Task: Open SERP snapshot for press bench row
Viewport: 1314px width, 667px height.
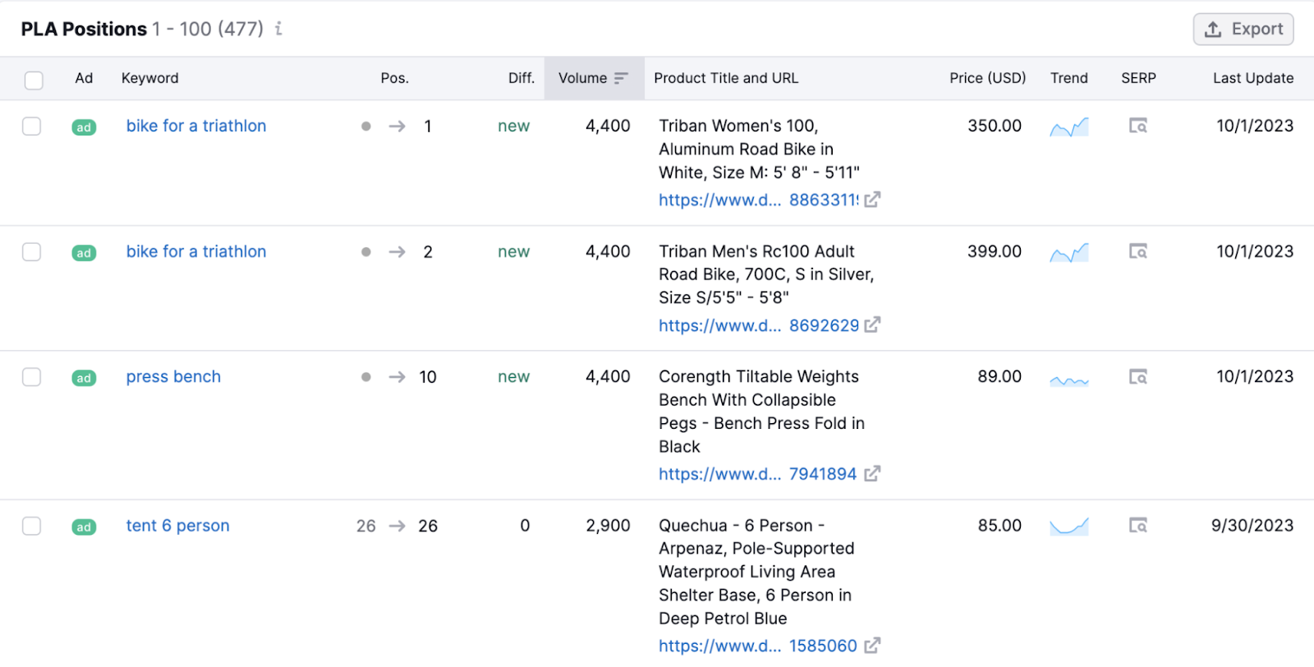Action: [1137, 377]
